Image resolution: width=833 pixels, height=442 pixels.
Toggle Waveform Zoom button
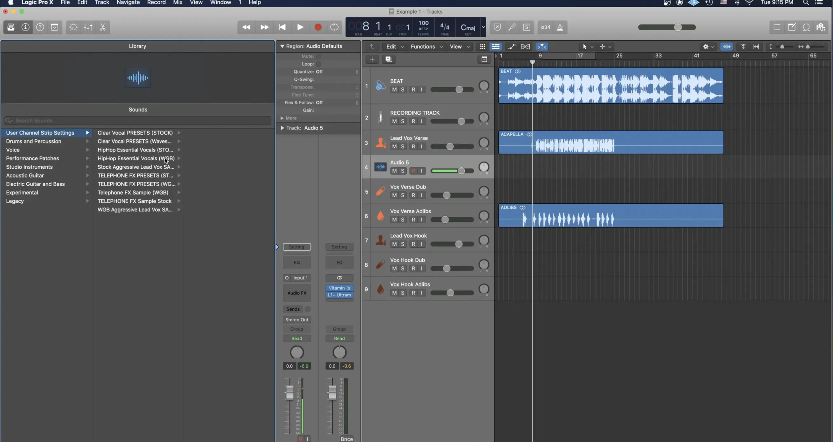click(x=727, y=46)
